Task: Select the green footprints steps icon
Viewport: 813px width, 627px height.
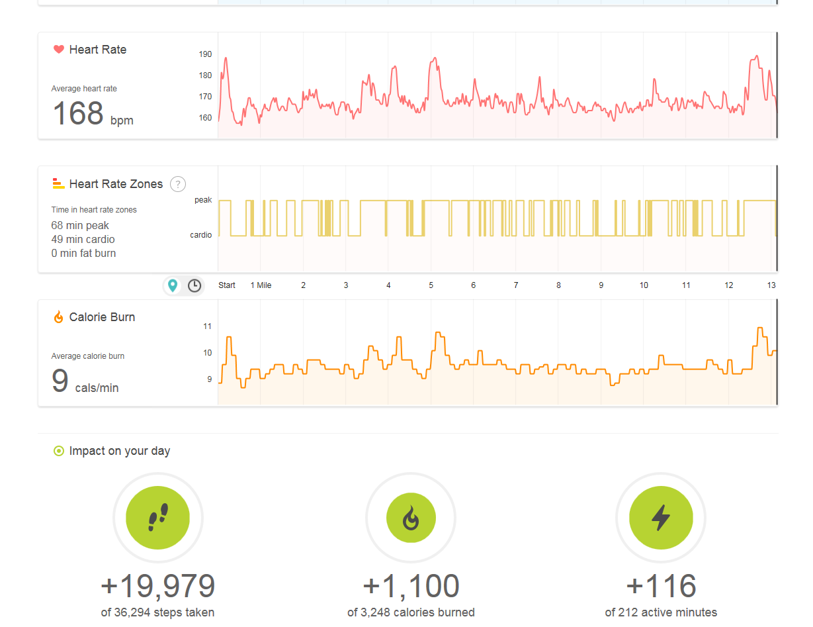Action: tap(157, 518)
